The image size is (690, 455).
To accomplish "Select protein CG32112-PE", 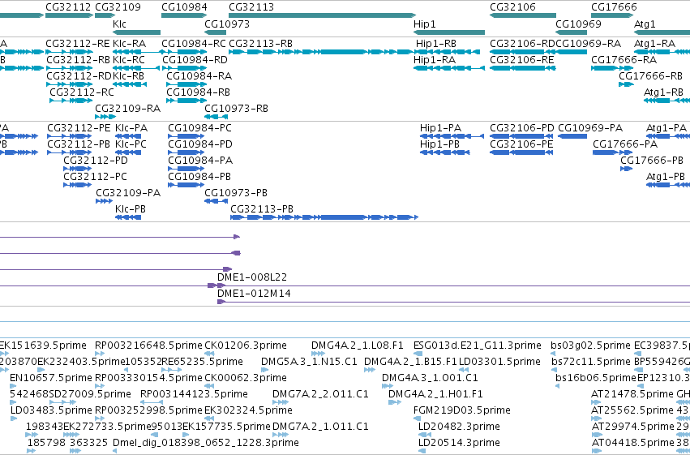I will click(x=79, y=128).
